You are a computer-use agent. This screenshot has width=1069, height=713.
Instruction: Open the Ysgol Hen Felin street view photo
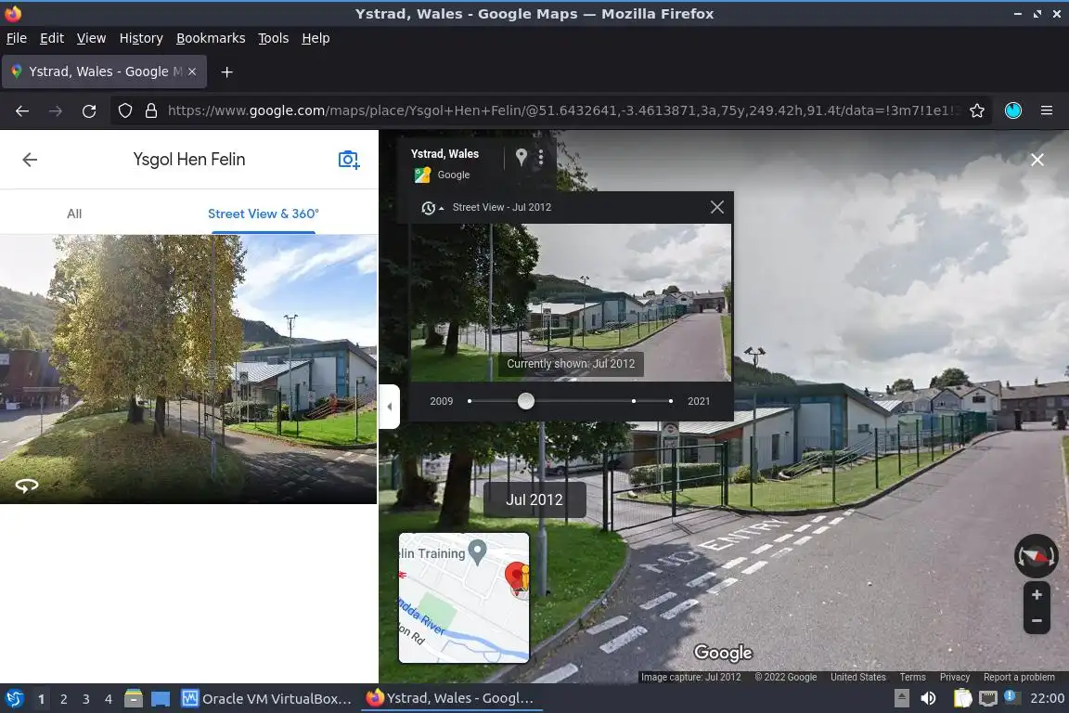coord(188,369)
